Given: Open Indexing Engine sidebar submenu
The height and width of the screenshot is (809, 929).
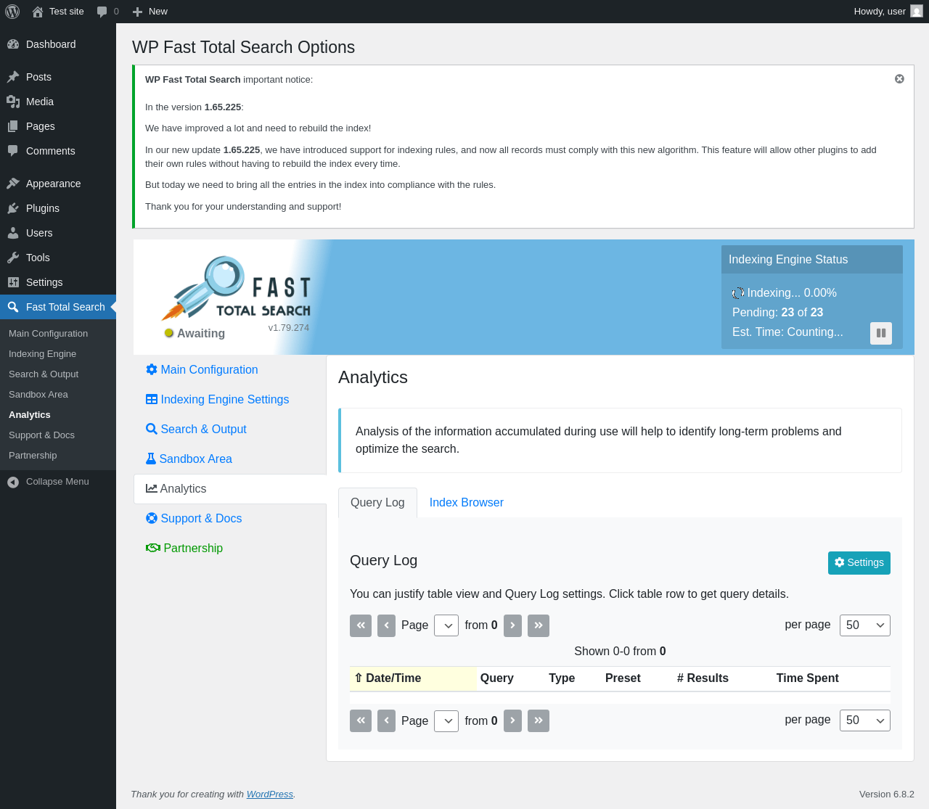Looking at the screenshot, I should pos(58,354).
